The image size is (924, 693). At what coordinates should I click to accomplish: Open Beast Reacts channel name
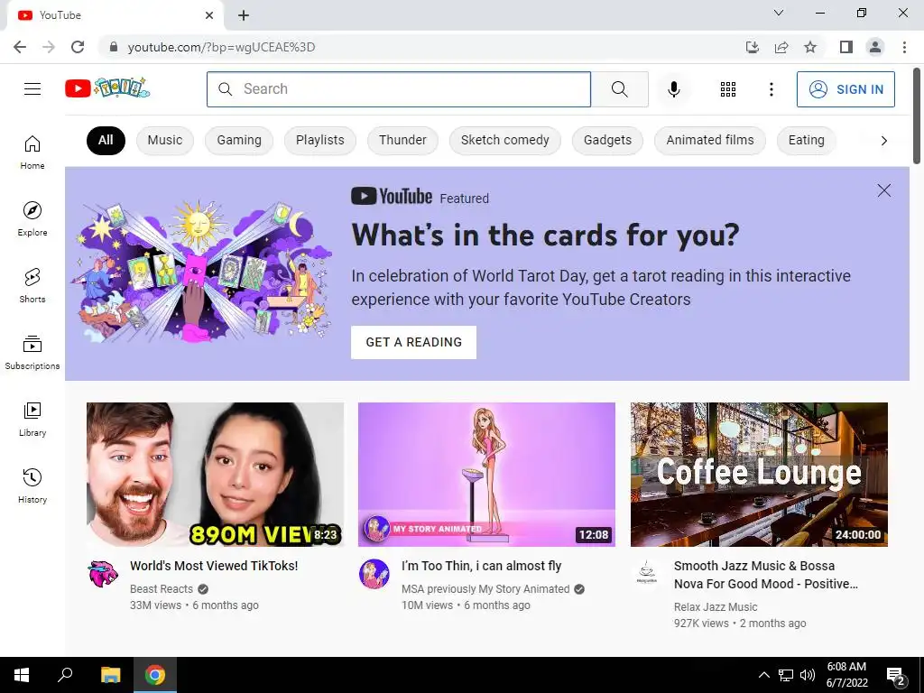click(x=162, y=588)
